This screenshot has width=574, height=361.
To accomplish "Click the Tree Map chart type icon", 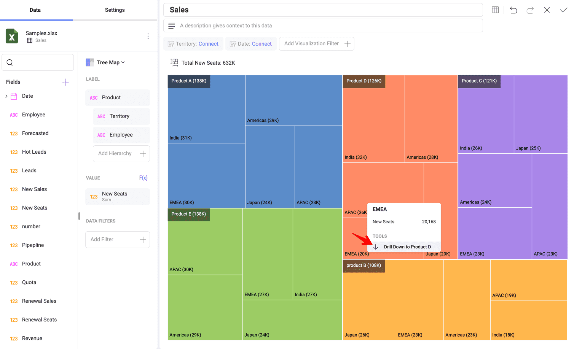I will (x=90, y=62).
